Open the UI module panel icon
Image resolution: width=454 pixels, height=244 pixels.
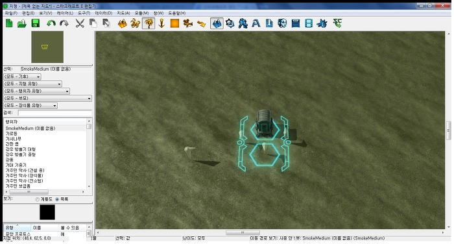tap(296, 23)
